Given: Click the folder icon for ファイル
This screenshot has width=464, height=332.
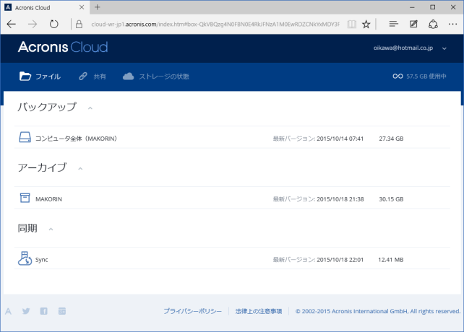Looking at the screenshot, I should click(25, 77).
